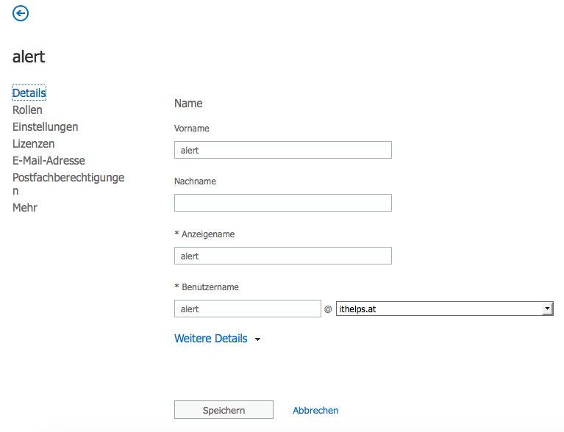This screenshot has width=564, height=432.
Task: Open the Einstellungen section
Action: (x=46, y=127)
